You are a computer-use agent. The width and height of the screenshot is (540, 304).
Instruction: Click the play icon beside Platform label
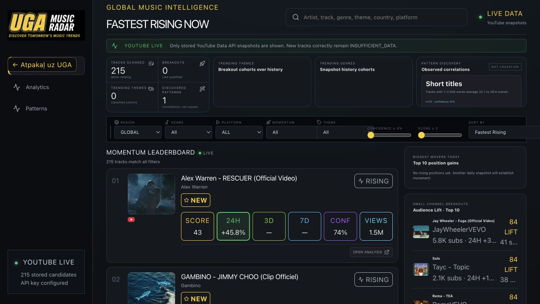tap(218, 122)
